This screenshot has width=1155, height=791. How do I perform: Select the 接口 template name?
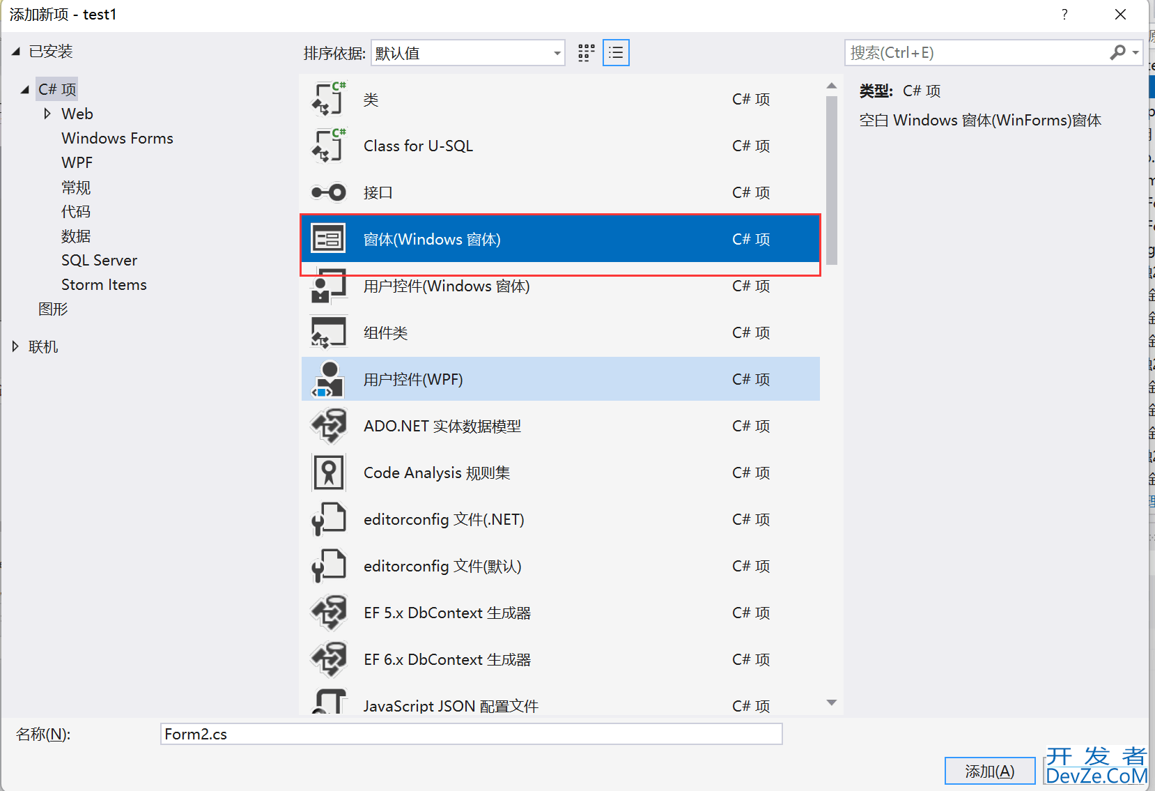click(x=378, y=192)
